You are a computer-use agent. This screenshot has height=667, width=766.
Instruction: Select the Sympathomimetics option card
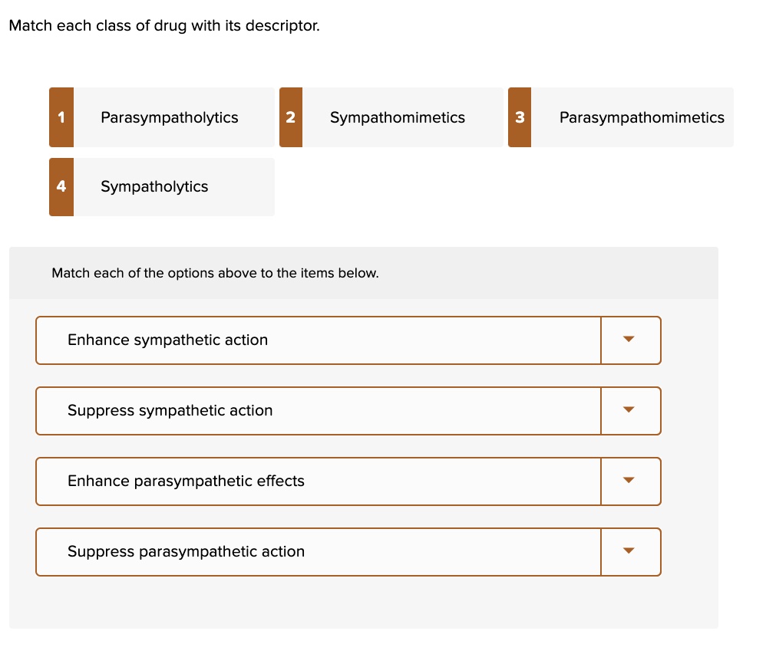[x=391, y=117]
